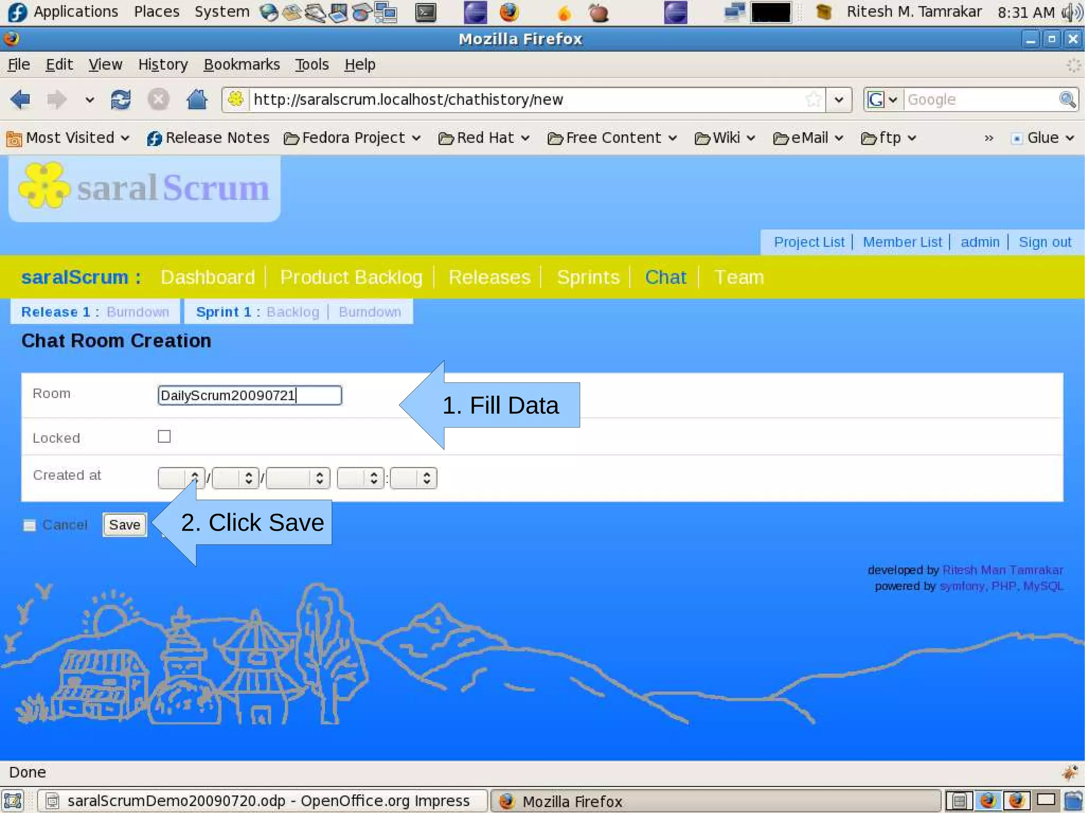Go to the Product Backlog tab

pyautogui.click(x=351, y=277)
